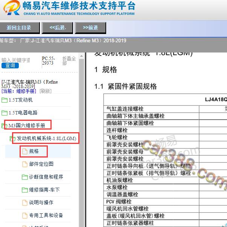This screenshot has height=227, width=227.
Task: Click folder icon beside 1.5T电器电路
Action: [x=5, y=113]
